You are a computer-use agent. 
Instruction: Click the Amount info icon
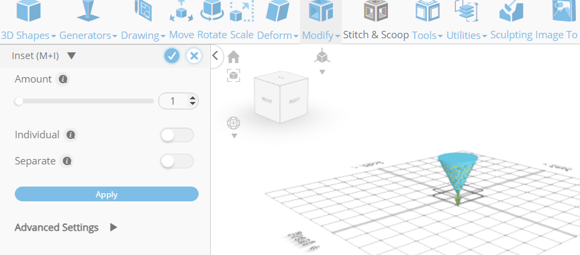click(63, 79)
